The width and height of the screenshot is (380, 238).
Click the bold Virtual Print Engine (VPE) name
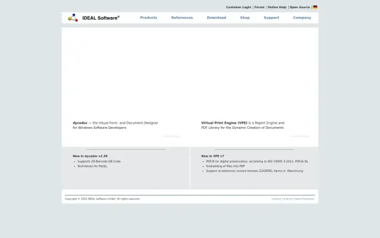224,123
